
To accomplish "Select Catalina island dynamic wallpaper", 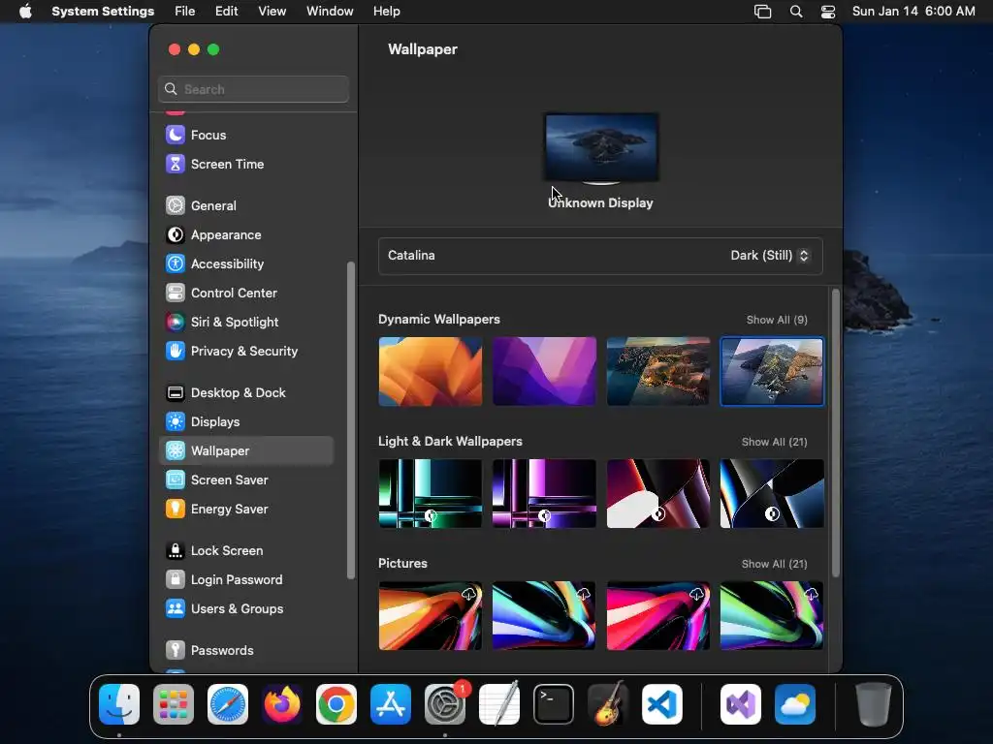I will click(772, 371).
